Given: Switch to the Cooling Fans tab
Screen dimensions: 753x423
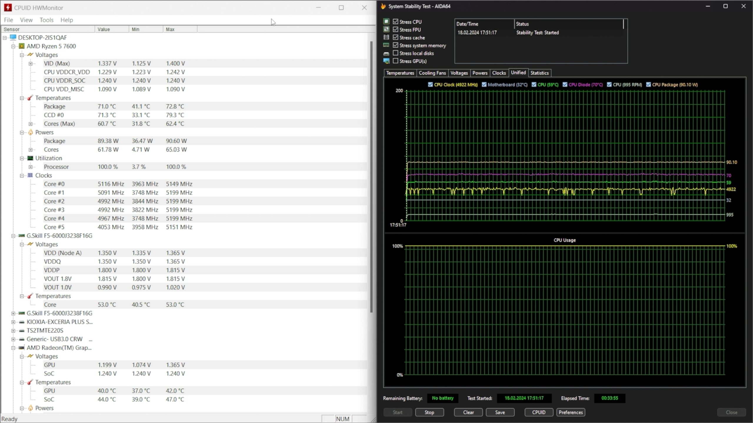Looking at the screenshot, I should (432, 73).
